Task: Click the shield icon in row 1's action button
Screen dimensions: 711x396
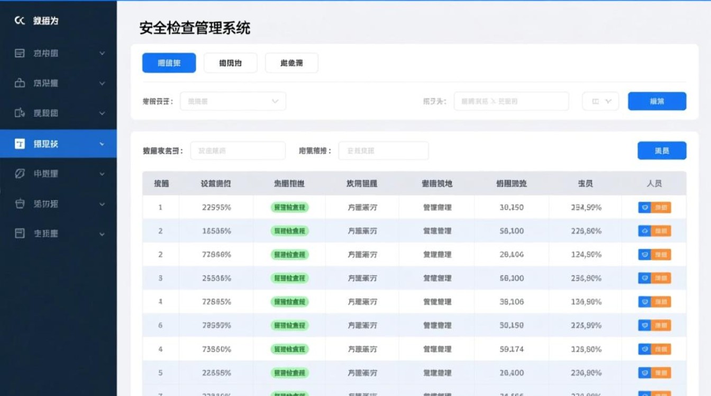Action: (x=644, y=208)
